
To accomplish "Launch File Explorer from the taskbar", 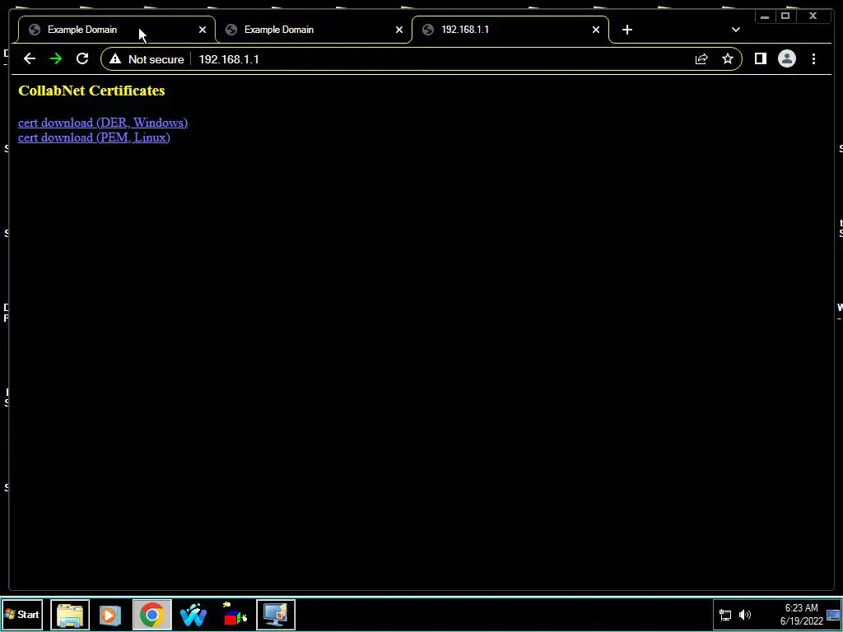I will [x=70, y=614].
